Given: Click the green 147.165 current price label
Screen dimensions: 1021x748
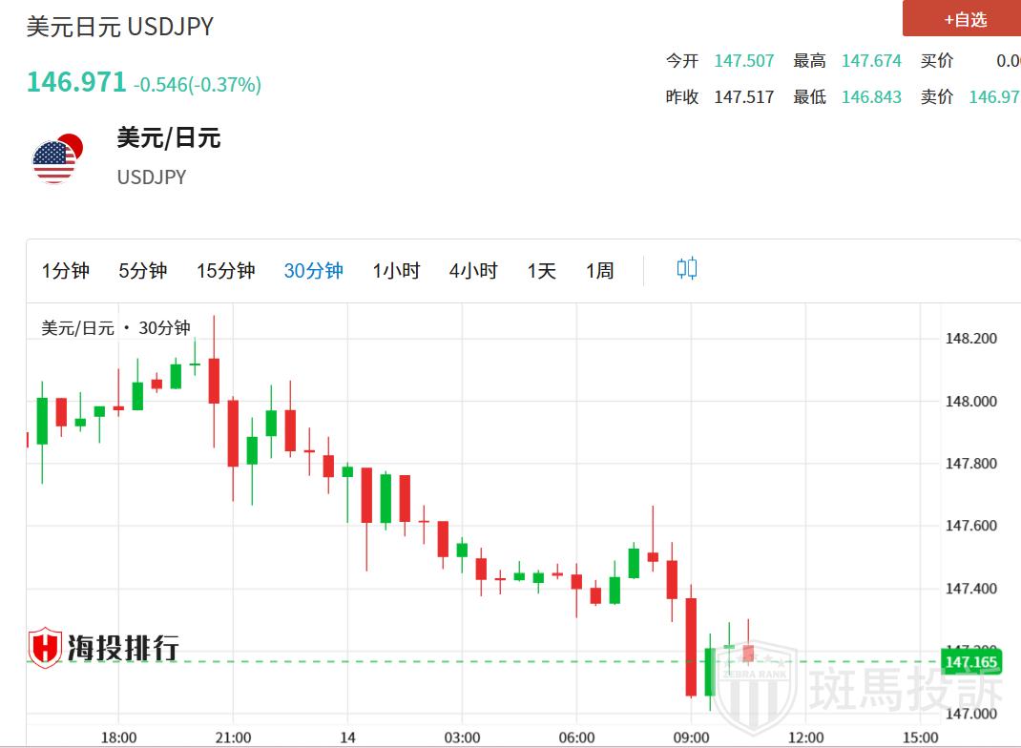Looking at the screenshot, I should (969, 661).
